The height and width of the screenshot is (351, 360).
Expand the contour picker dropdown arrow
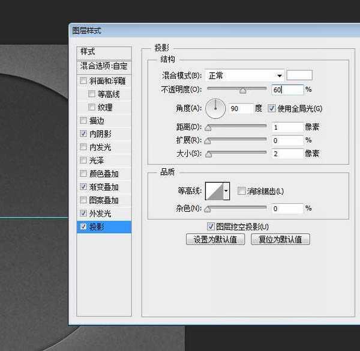pyautogui.click(x=226, y=192)
